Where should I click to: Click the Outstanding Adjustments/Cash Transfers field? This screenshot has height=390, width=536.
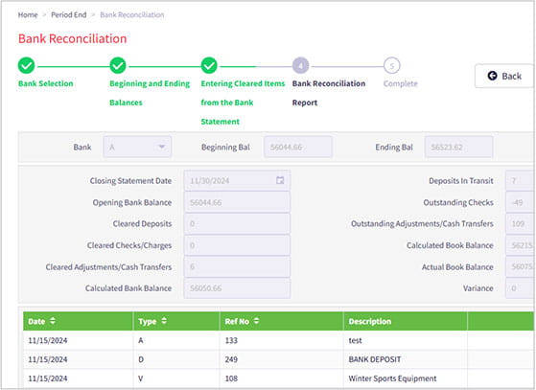(520, 223)
